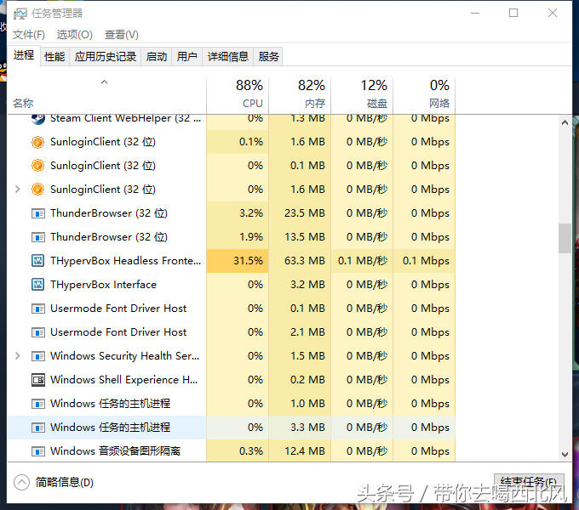Click the 23.5 MB memory cell
579x510 pixels.
(x=300, y=213)
